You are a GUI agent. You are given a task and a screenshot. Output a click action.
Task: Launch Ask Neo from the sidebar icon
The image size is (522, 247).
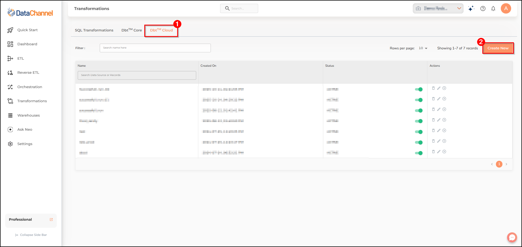click(10, 130)
